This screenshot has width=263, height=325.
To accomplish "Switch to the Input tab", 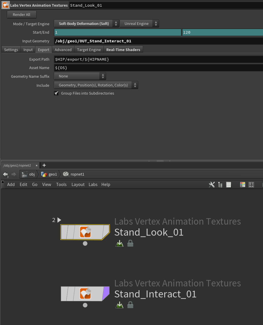I will click(28, 50).
